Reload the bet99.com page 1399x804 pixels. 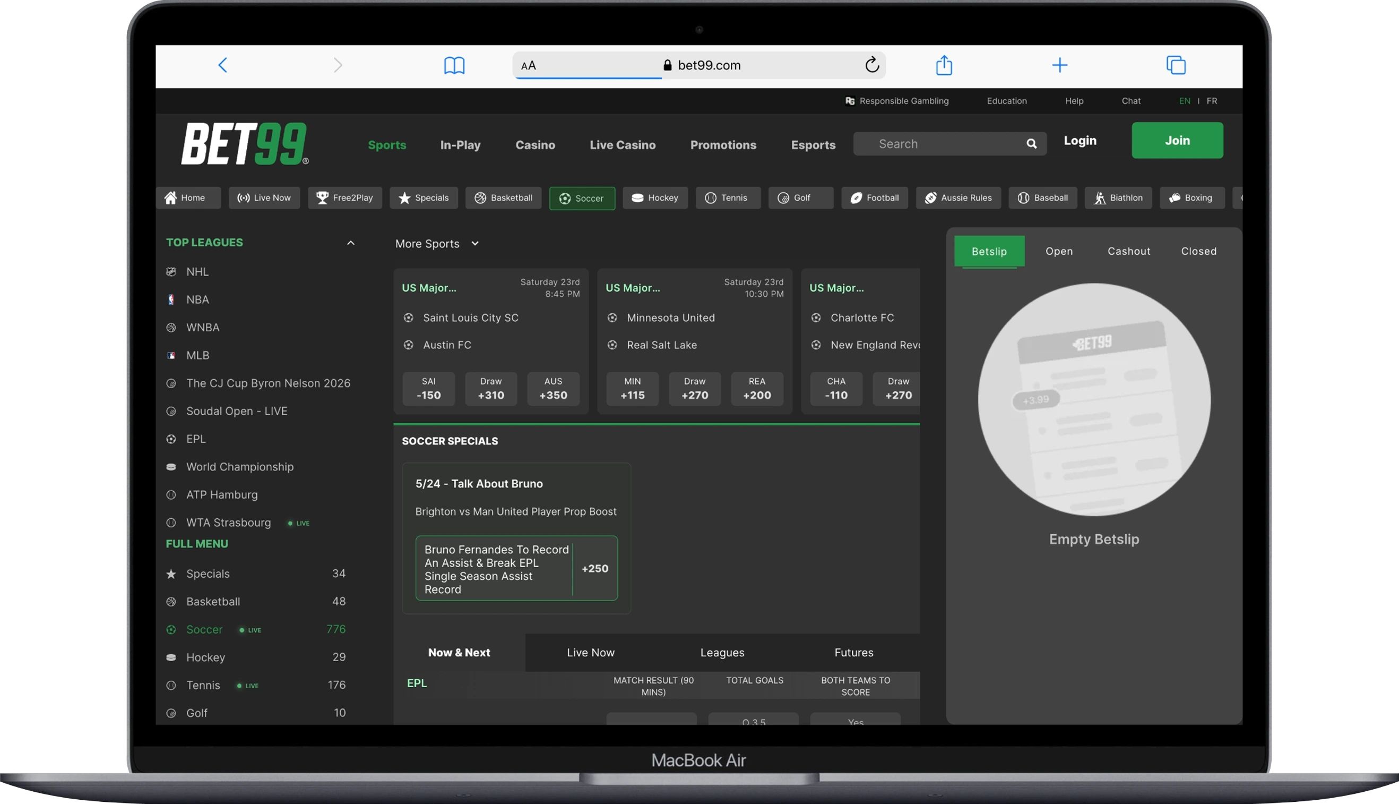[871, 65]
